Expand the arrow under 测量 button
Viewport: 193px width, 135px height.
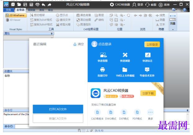(173, 29)
